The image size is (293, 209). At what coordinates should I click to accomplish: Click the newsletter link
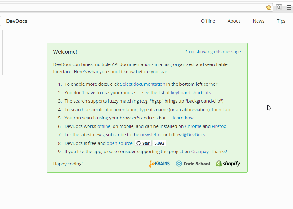pos(151,135)
